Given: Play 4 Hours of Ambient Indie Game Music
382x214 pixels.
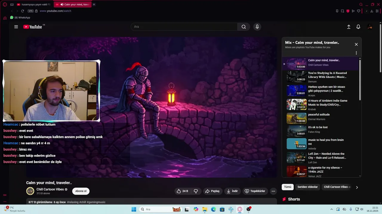Looking at the screenshot, I should click(321, 105).
